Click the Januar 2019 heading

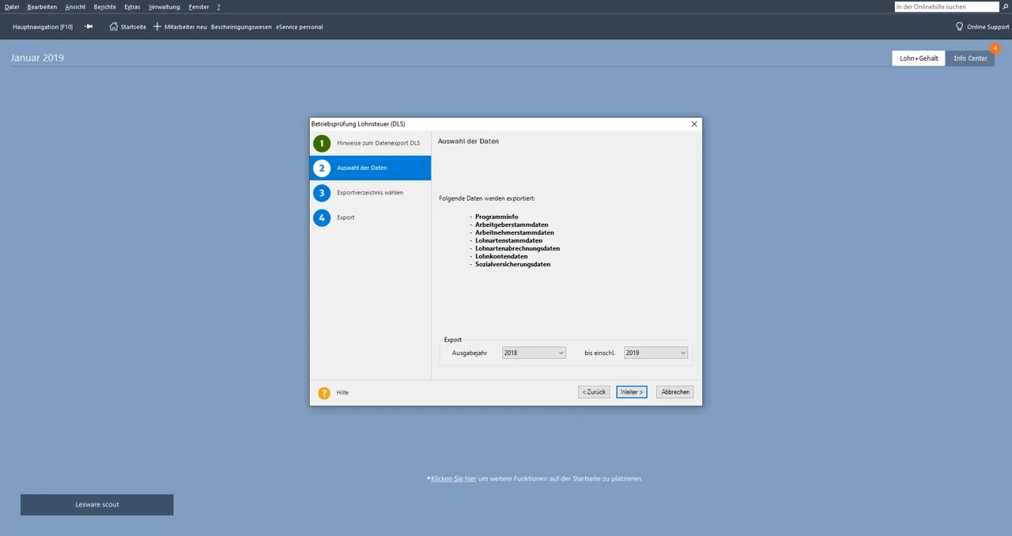coord(37,58)
